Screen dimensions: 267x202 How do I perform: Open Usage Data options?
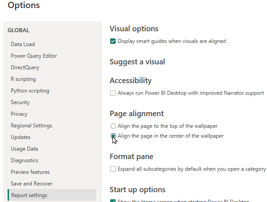click(24, 149)
